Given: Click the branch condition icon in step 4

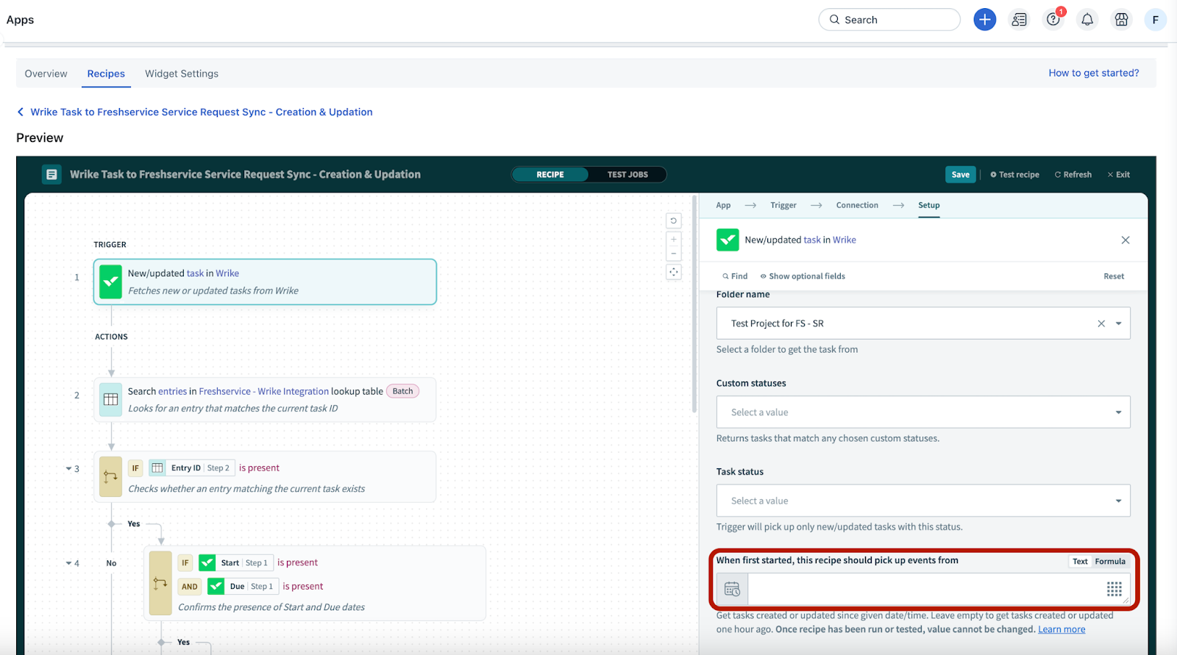Looking at the screenshot, I should tap(160, 583).
